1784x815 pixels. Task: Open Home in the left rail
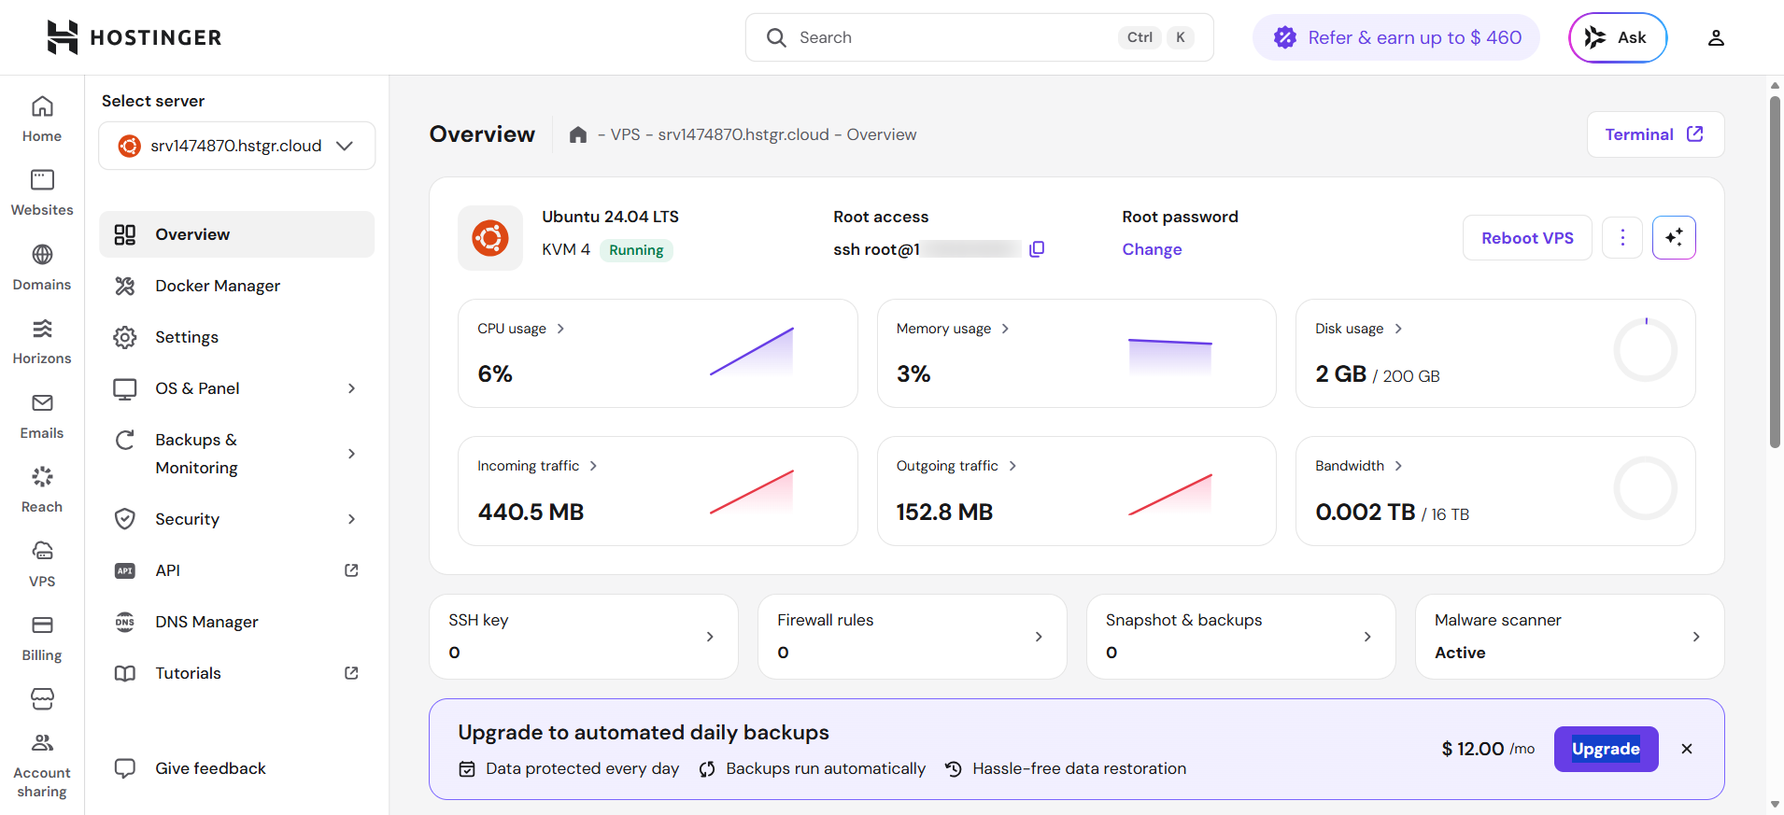42,119
